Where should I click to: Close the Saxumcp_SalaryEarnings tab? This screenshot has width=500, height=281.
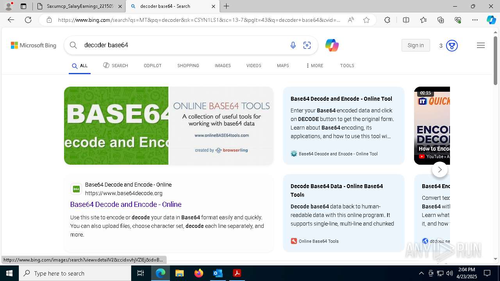pyautogui.click(x=120, y=6)
